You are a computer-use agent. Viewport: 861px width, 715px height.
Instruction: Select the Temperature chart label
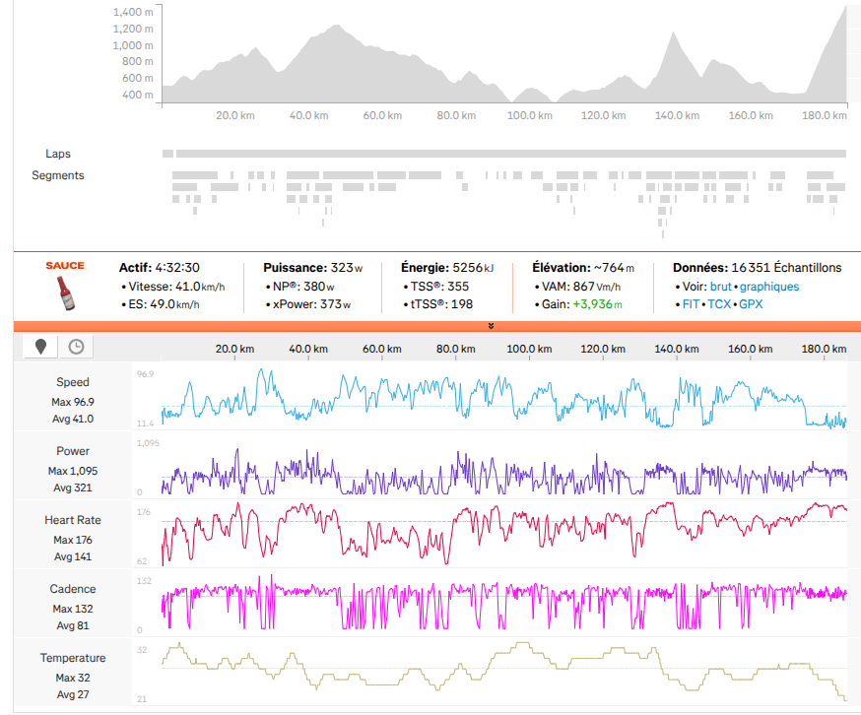[73, 658]
